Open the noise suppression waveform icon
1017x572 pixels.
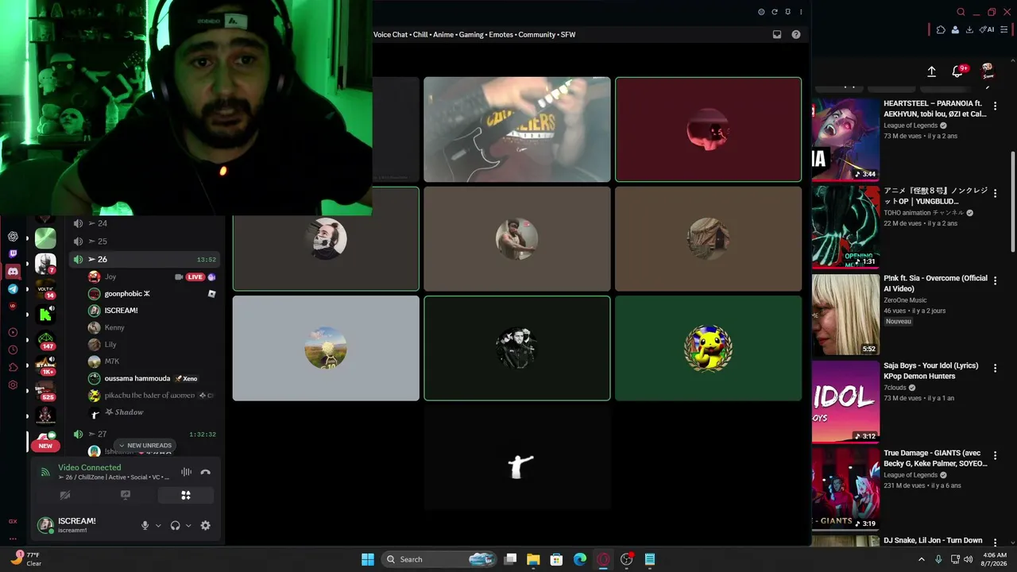click(186, 472)
